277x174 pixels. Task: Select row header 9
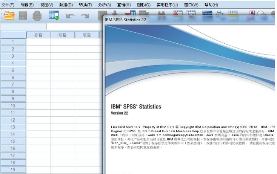tap(13, 99)
